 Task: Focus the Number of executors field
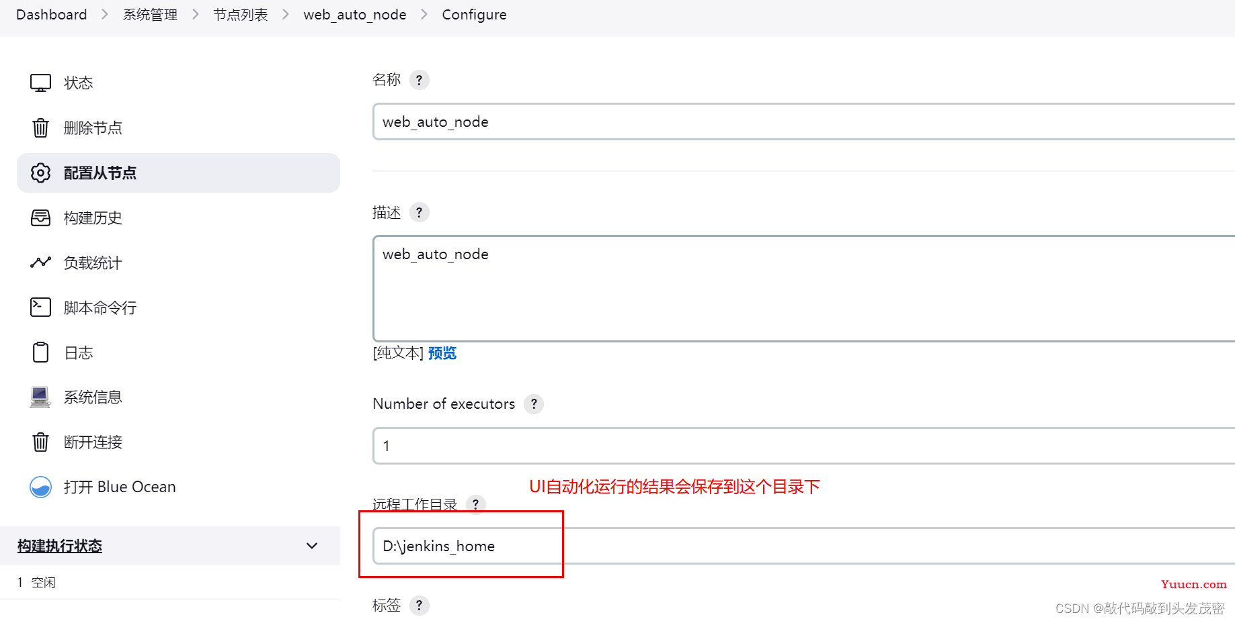pos(803,446)
